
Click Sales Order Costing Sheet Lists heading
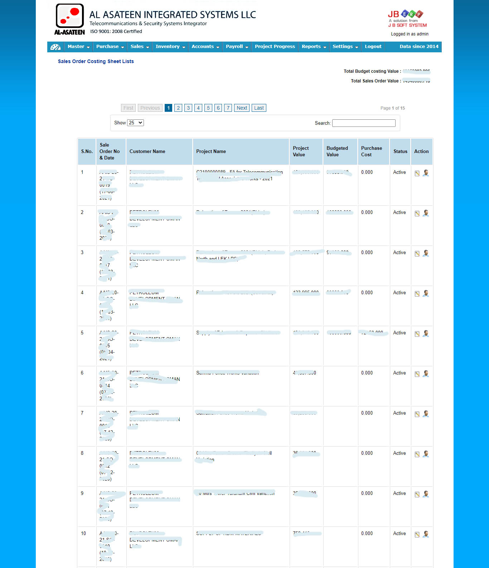pos(96,61)
